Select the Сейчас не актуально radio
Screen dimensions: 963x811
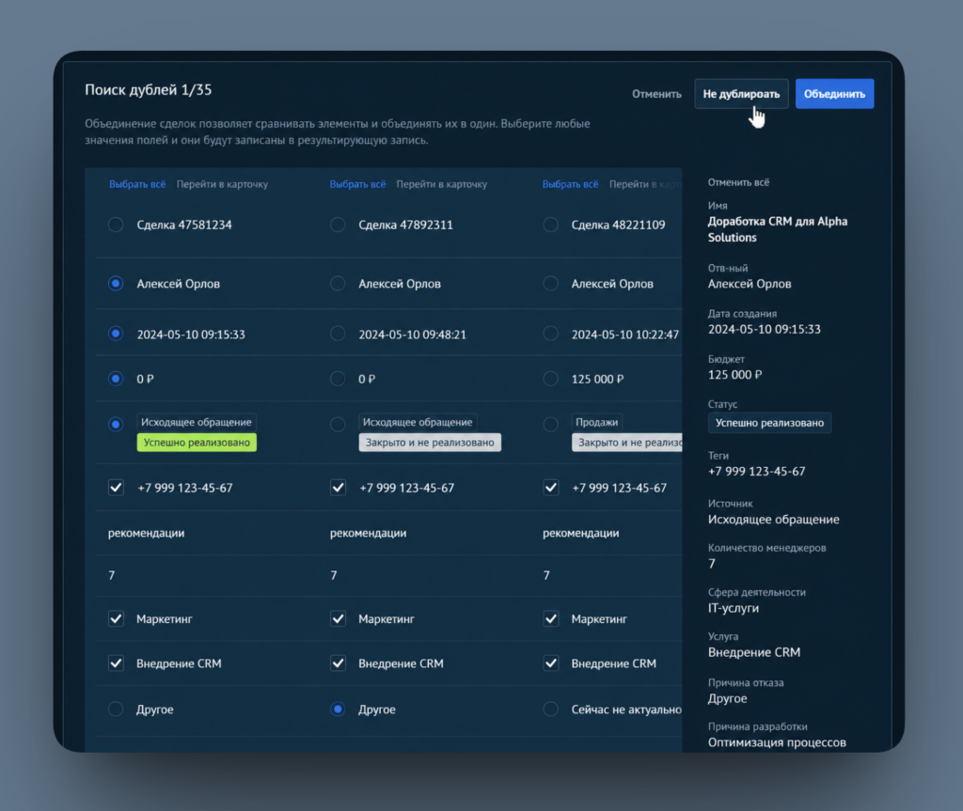point(550,710)
